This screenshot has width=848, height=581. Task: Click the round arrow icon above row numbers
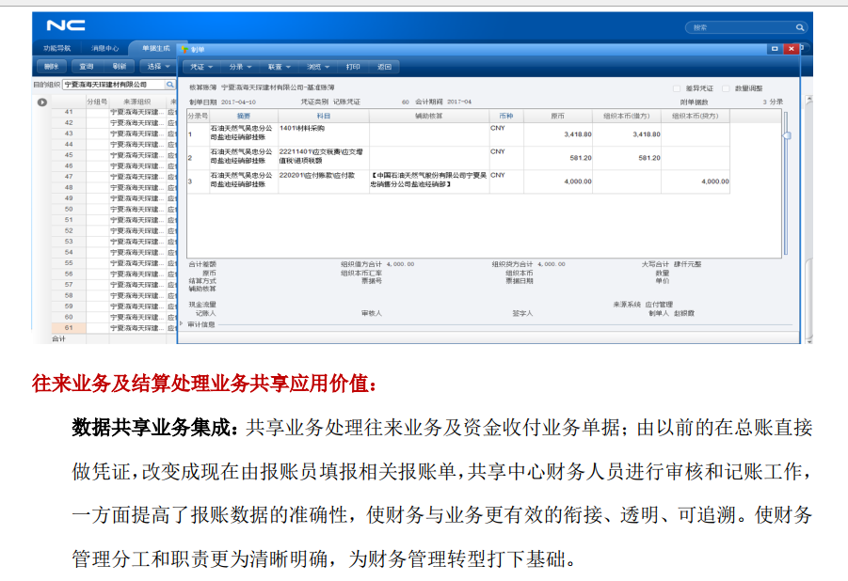tap(41, 102)
